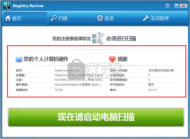Screen dimensions: 190x139
Task: Select the 必须进行扫描 status text
Action: [x=121, y=39]
